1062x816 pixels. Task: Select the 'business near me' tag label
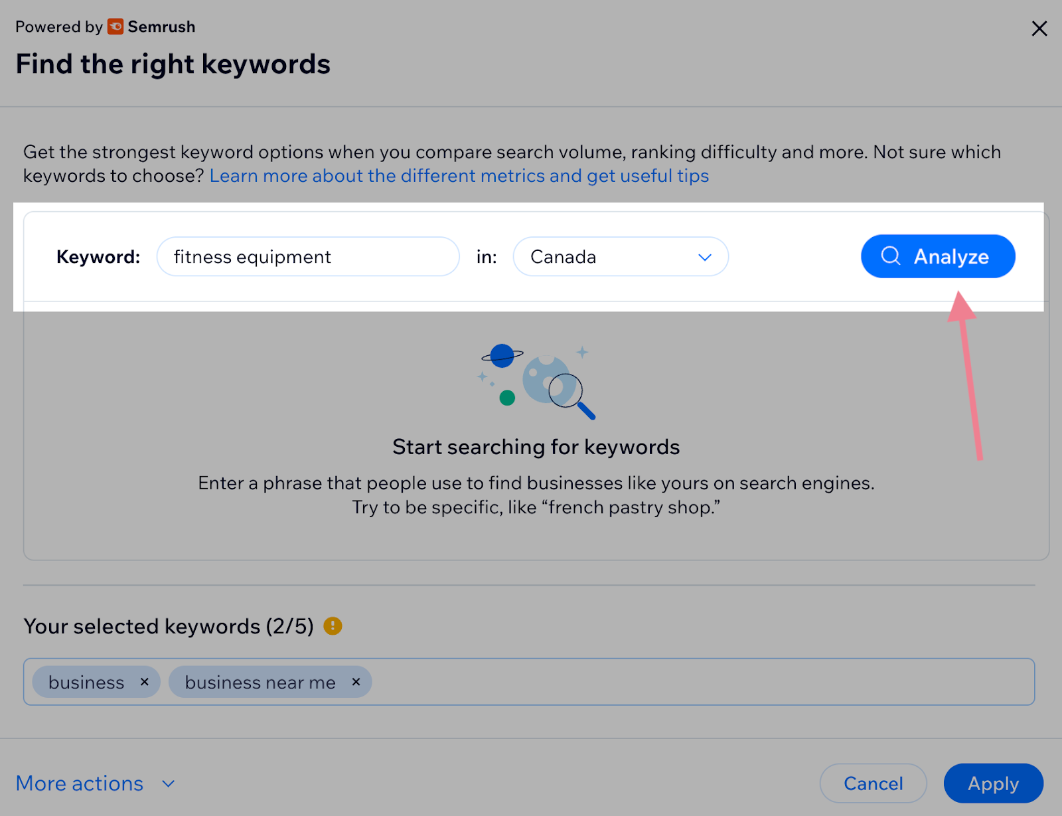click(260, 683)
